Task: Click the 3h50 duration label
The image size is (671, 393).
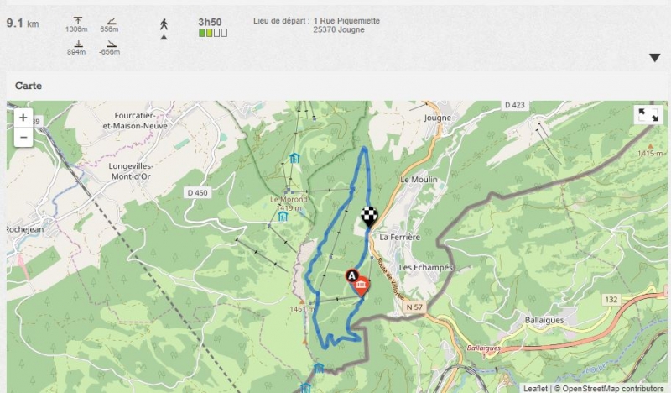Action: [210, 22]
